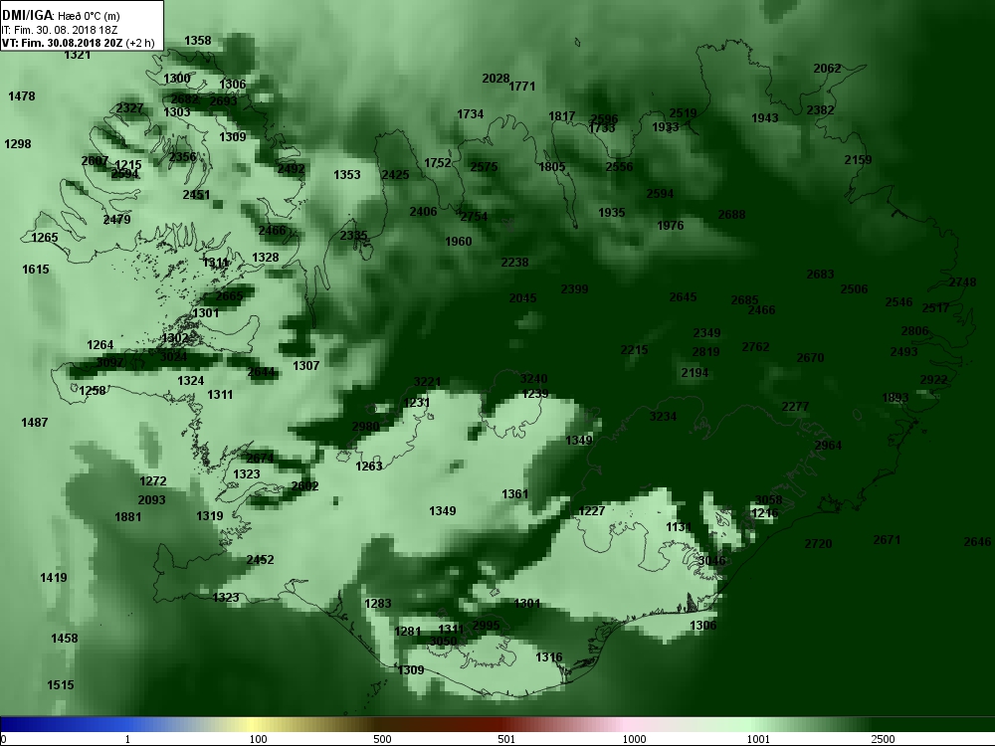The image size is (995, 746).
Task: Click the value 2335
Action: click(353, 236)
